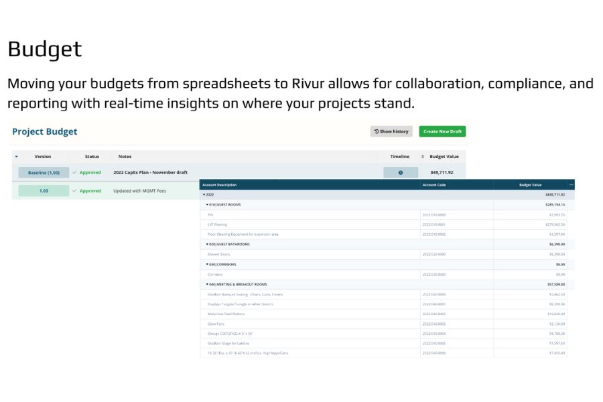Click the Status column header
The width and height of the screenshot is (603, 402).
[92, 157]
